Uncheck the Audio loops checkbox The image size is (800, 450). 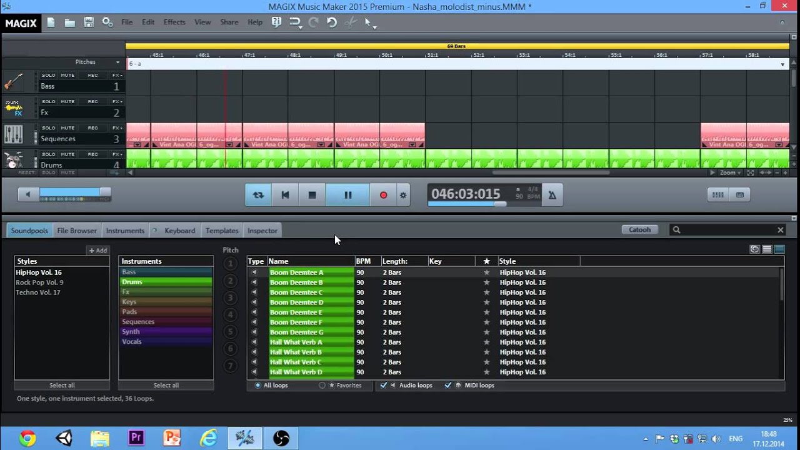tap(383, 386)
